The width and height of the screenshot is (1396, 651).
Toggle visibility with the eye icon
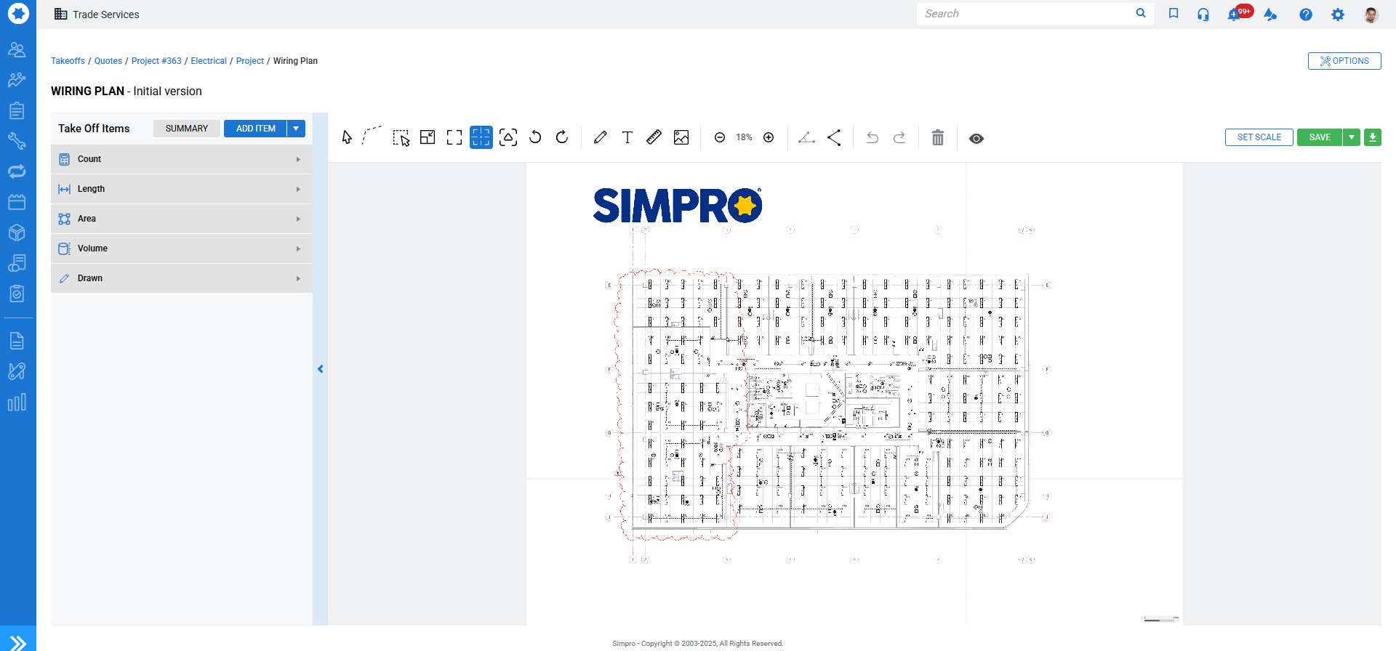point(976,138)
